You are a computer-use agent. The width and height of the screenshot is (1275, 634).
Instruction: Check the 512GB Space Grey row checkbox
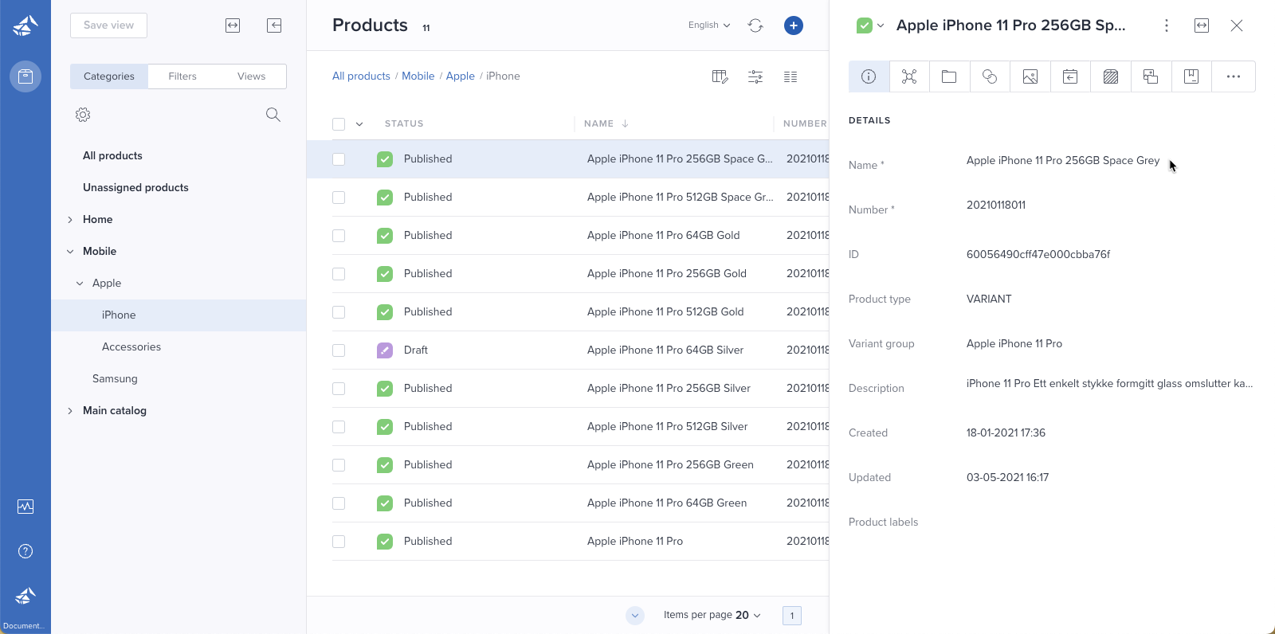pyautogui.click(x=339, y=198)
